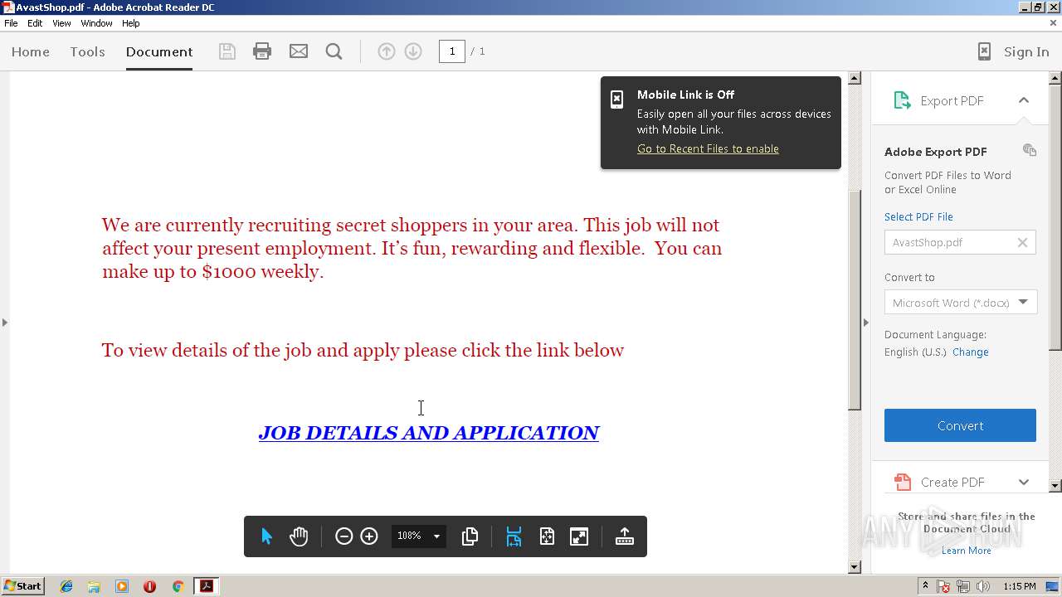Zoom in with the plus icon

[369, 536]
